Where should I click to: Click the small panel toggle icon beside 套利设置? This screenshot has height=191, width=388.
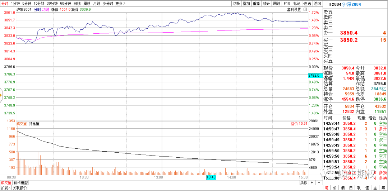tap(305, 9)
